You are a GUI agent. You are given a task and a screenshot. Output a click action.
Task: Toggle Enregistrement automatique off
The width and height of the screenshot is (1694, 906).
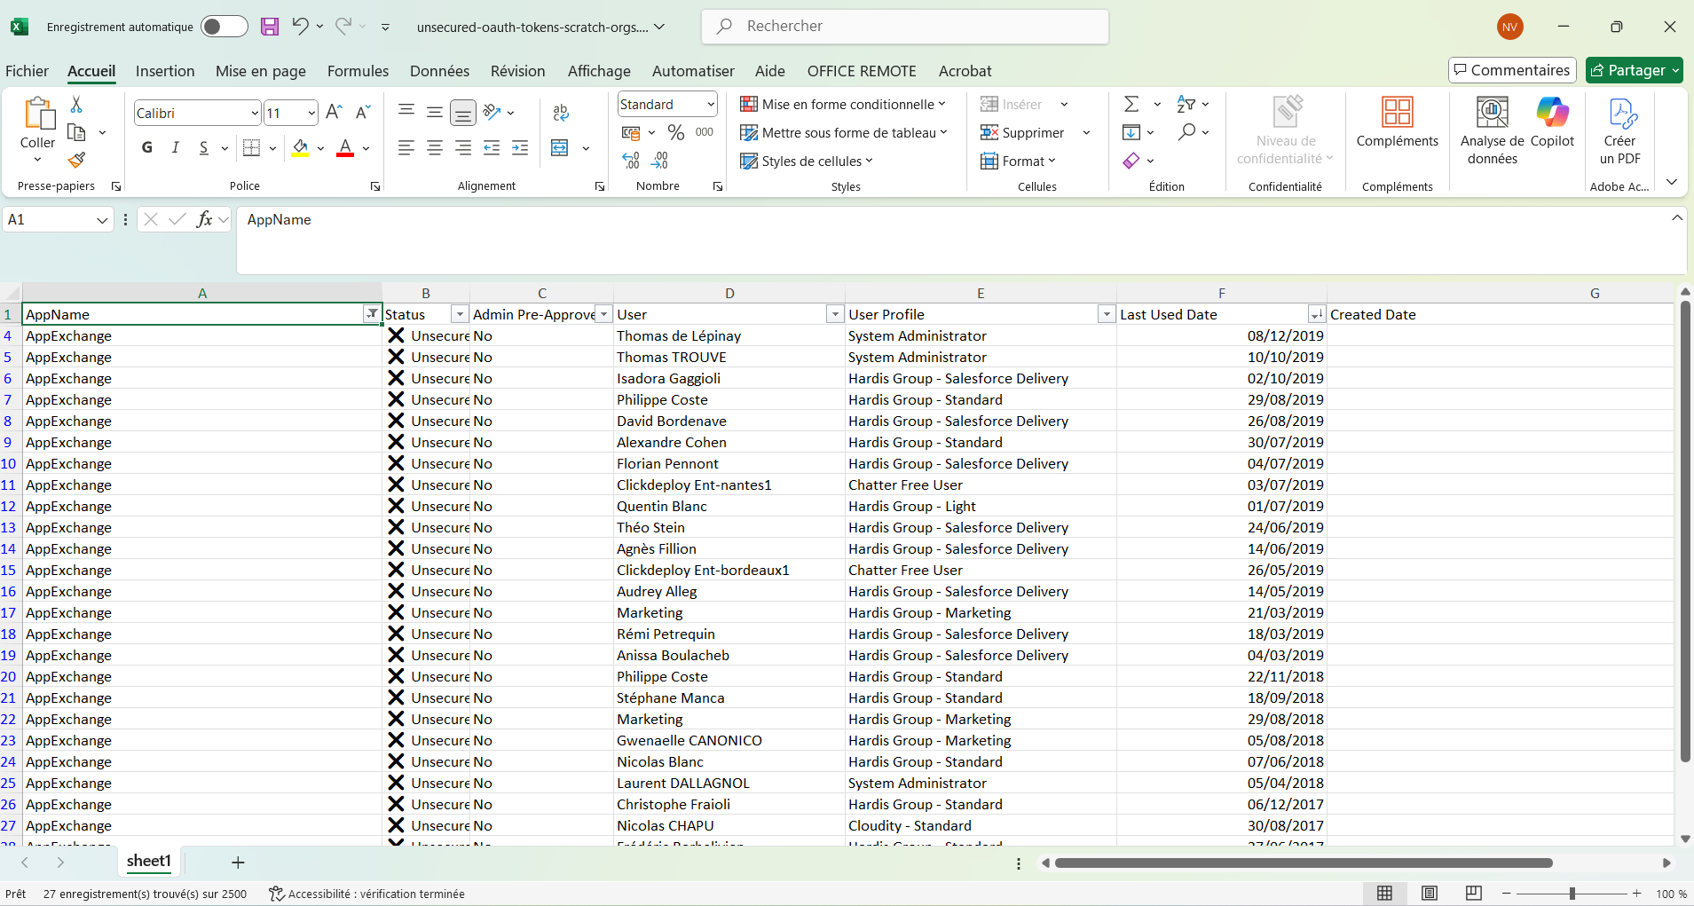pos(225,26)
